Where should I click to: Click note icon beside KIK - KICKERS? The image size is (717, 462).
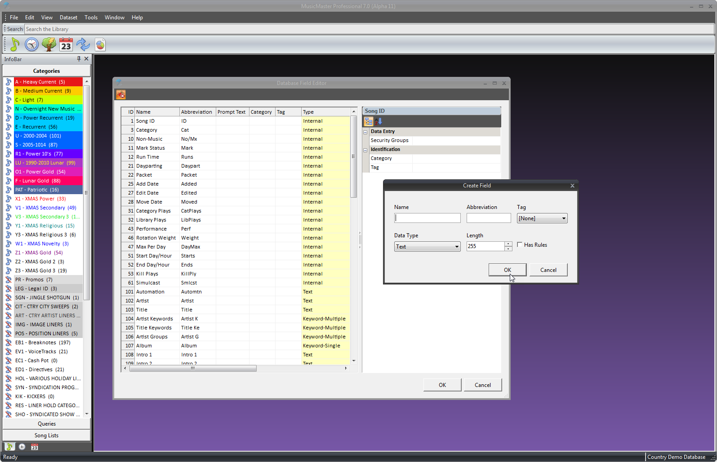pos(9,396)
